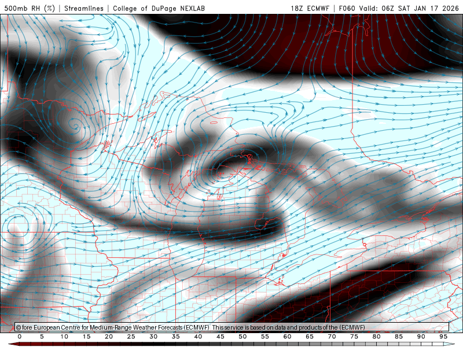The height and width of the screenshot is (347, 463).
Task: Click the '40' color bar label
Action: point(198,337)
